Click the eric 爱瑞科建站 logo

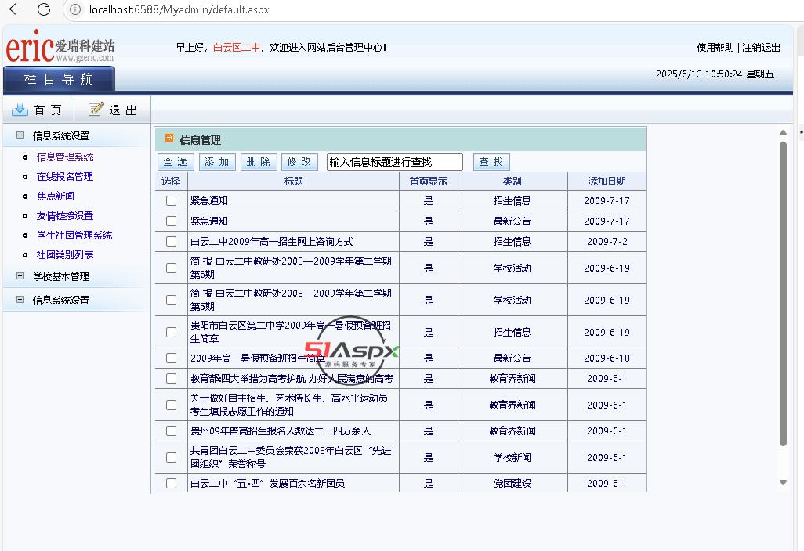tap(60, 48)
